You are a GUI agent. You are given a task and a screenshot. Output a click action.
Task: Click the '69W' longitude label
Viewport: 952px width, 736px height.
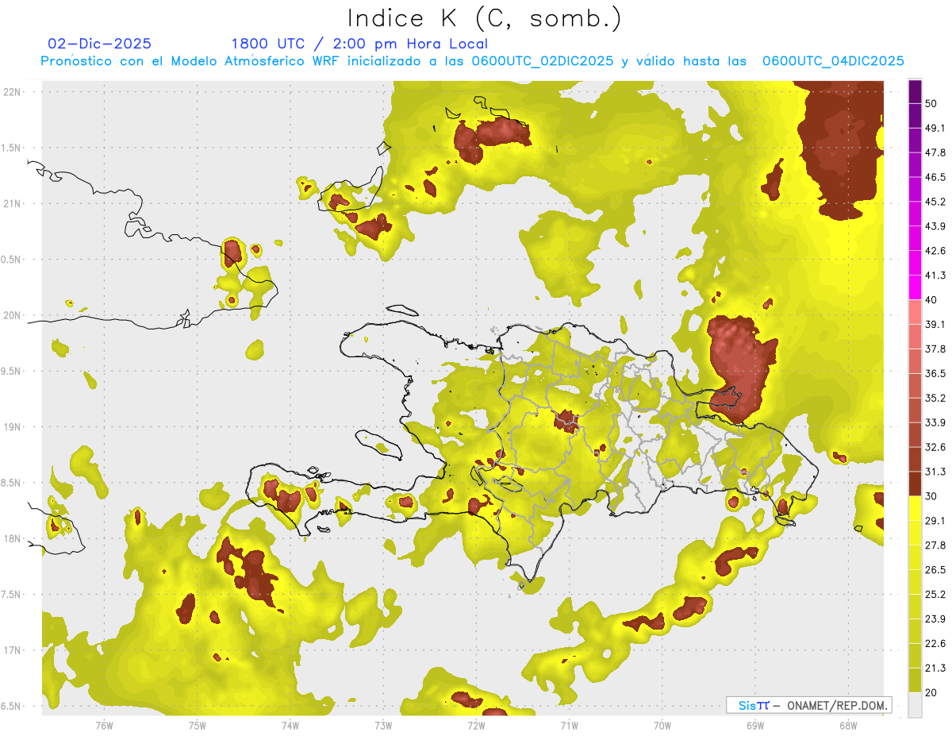755,726
